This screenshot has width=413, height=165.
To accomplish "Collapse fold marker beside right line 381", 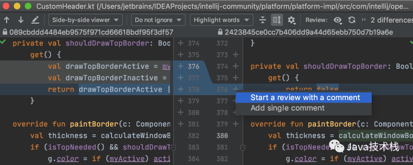I will click(243, 149).
